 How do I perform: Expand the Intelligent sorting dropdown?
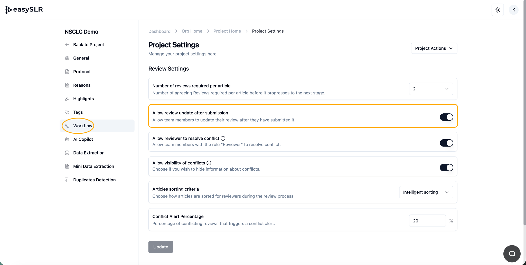coord(426,192)
